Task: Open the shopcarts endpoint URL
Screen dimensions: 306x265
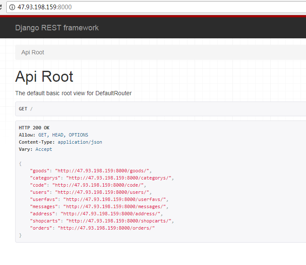Action: [119, 221]
